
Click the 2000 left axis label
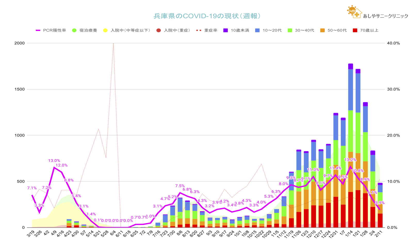point(20,43)
